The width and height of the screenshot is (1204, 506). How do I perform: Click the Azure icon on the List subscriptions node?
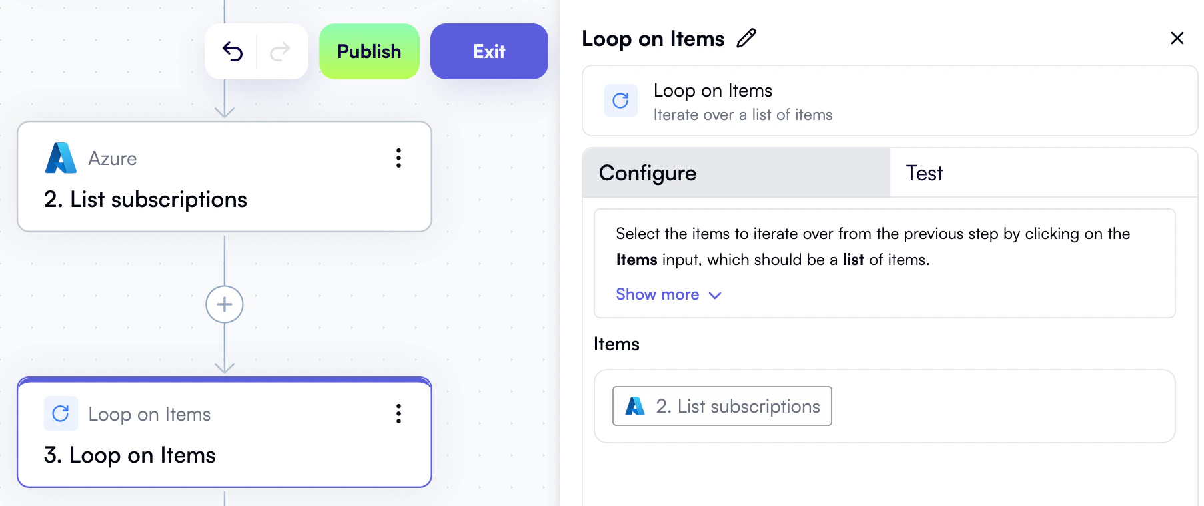(x=61, y=158)
